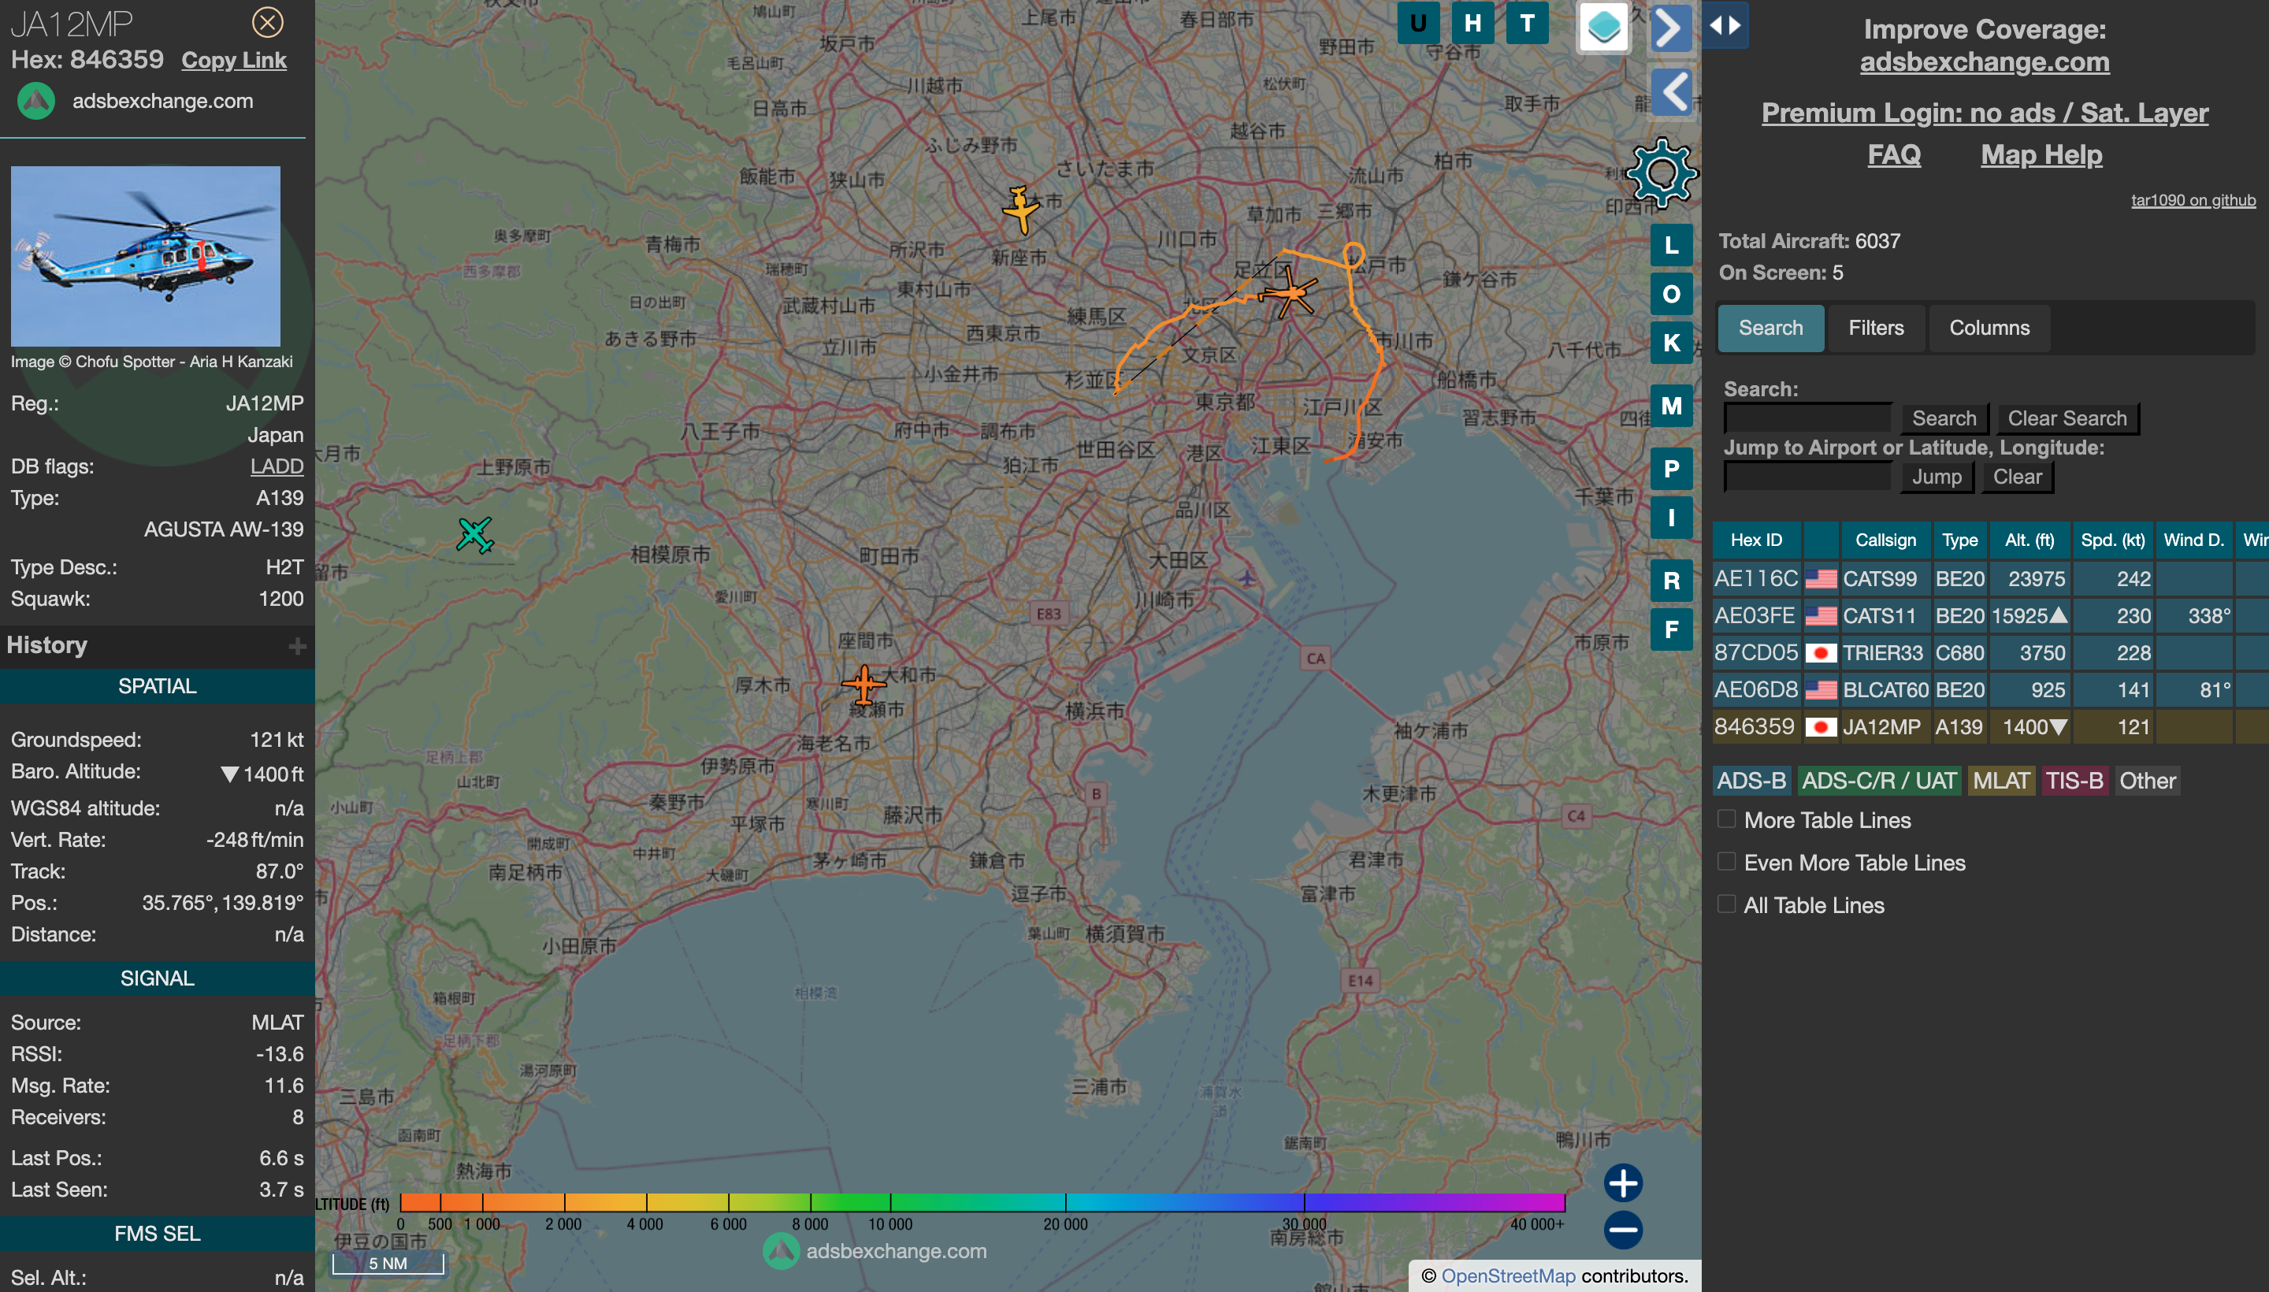
Task: Toggle the Other source legend
Action: [2147, 781]
